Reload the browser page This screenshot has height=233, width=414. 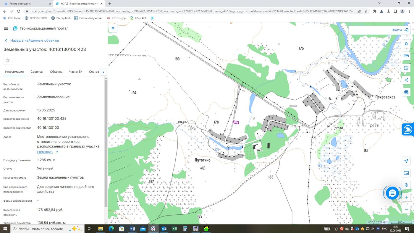[x=19, y=11]
